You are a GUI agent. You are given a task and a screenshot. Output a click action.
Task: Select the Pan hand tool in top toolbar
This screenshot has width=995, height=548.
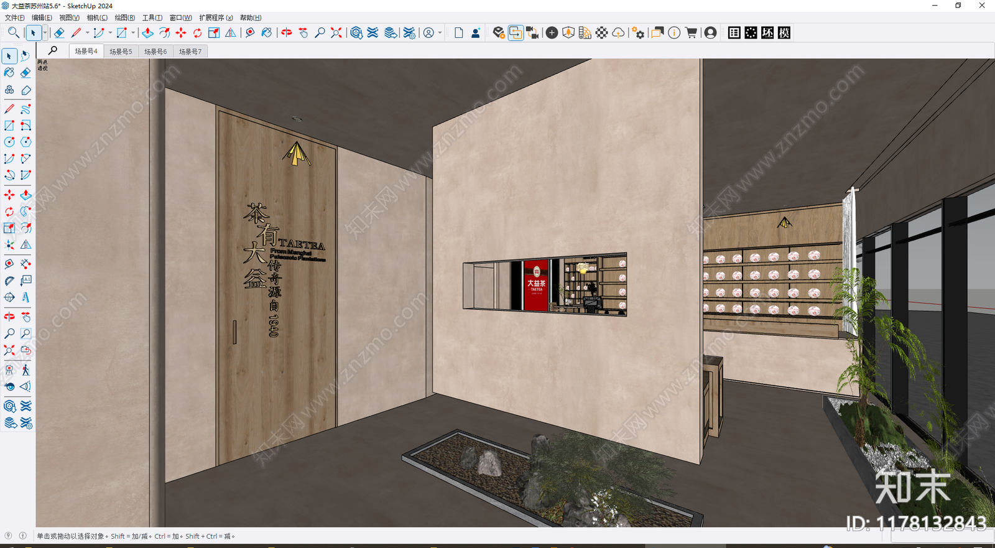point(303,33)
